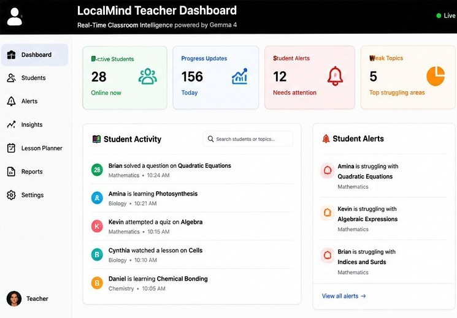
Task: Click Brian solved a question on Quadratic Equations
Action: click(x=192, y=170)
